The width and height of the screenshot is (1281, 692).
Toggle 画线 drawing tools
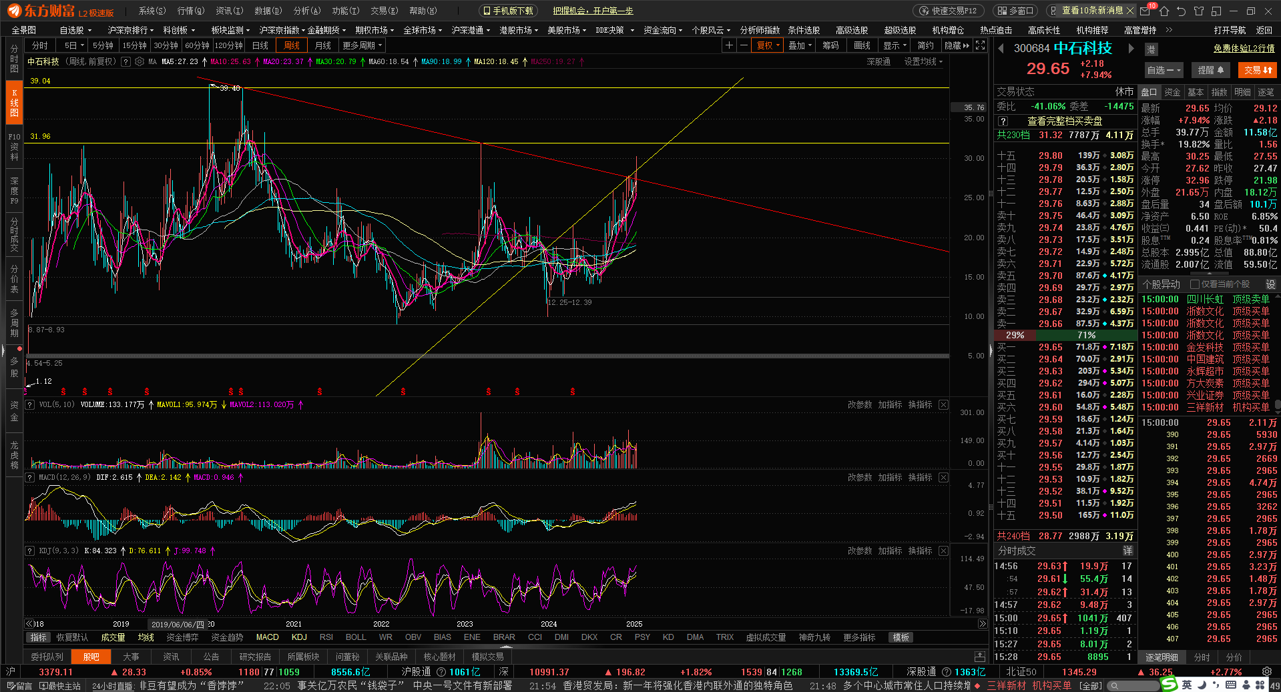pyautogui.click(x=862, y=45)
